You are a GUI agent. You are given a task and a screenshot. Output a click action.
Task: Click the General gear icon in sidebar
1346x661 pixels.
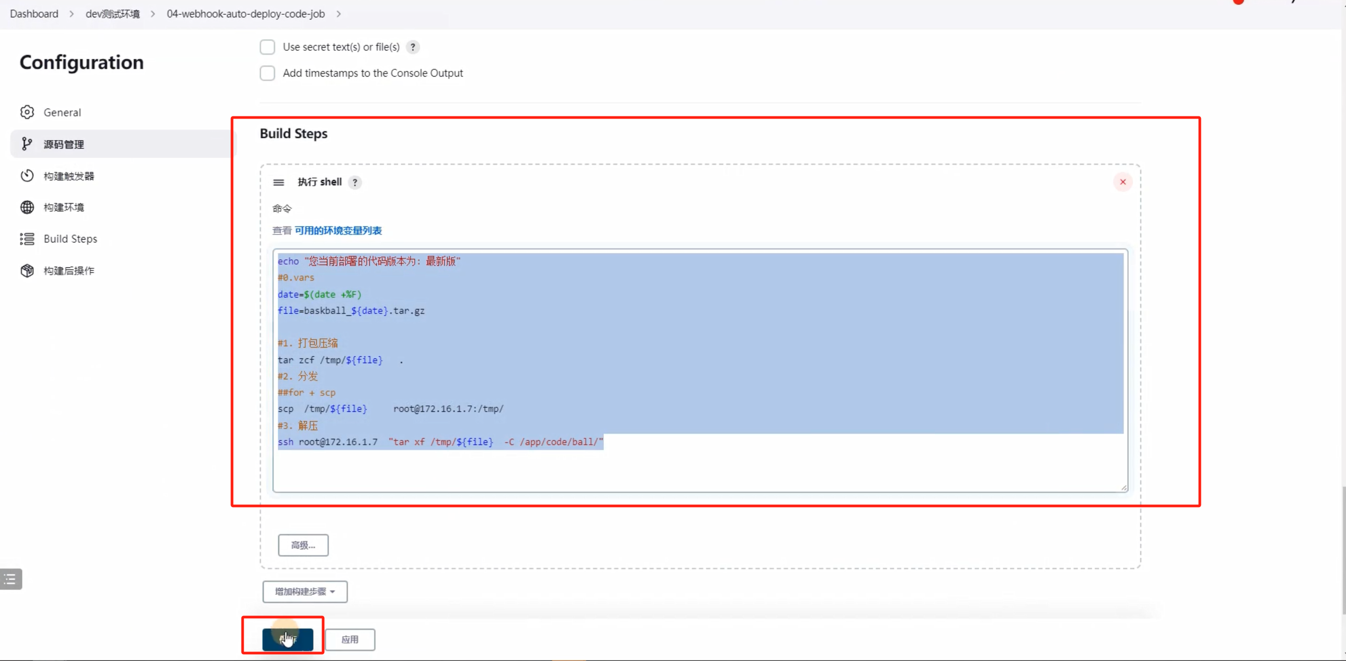tap(27, 112)
